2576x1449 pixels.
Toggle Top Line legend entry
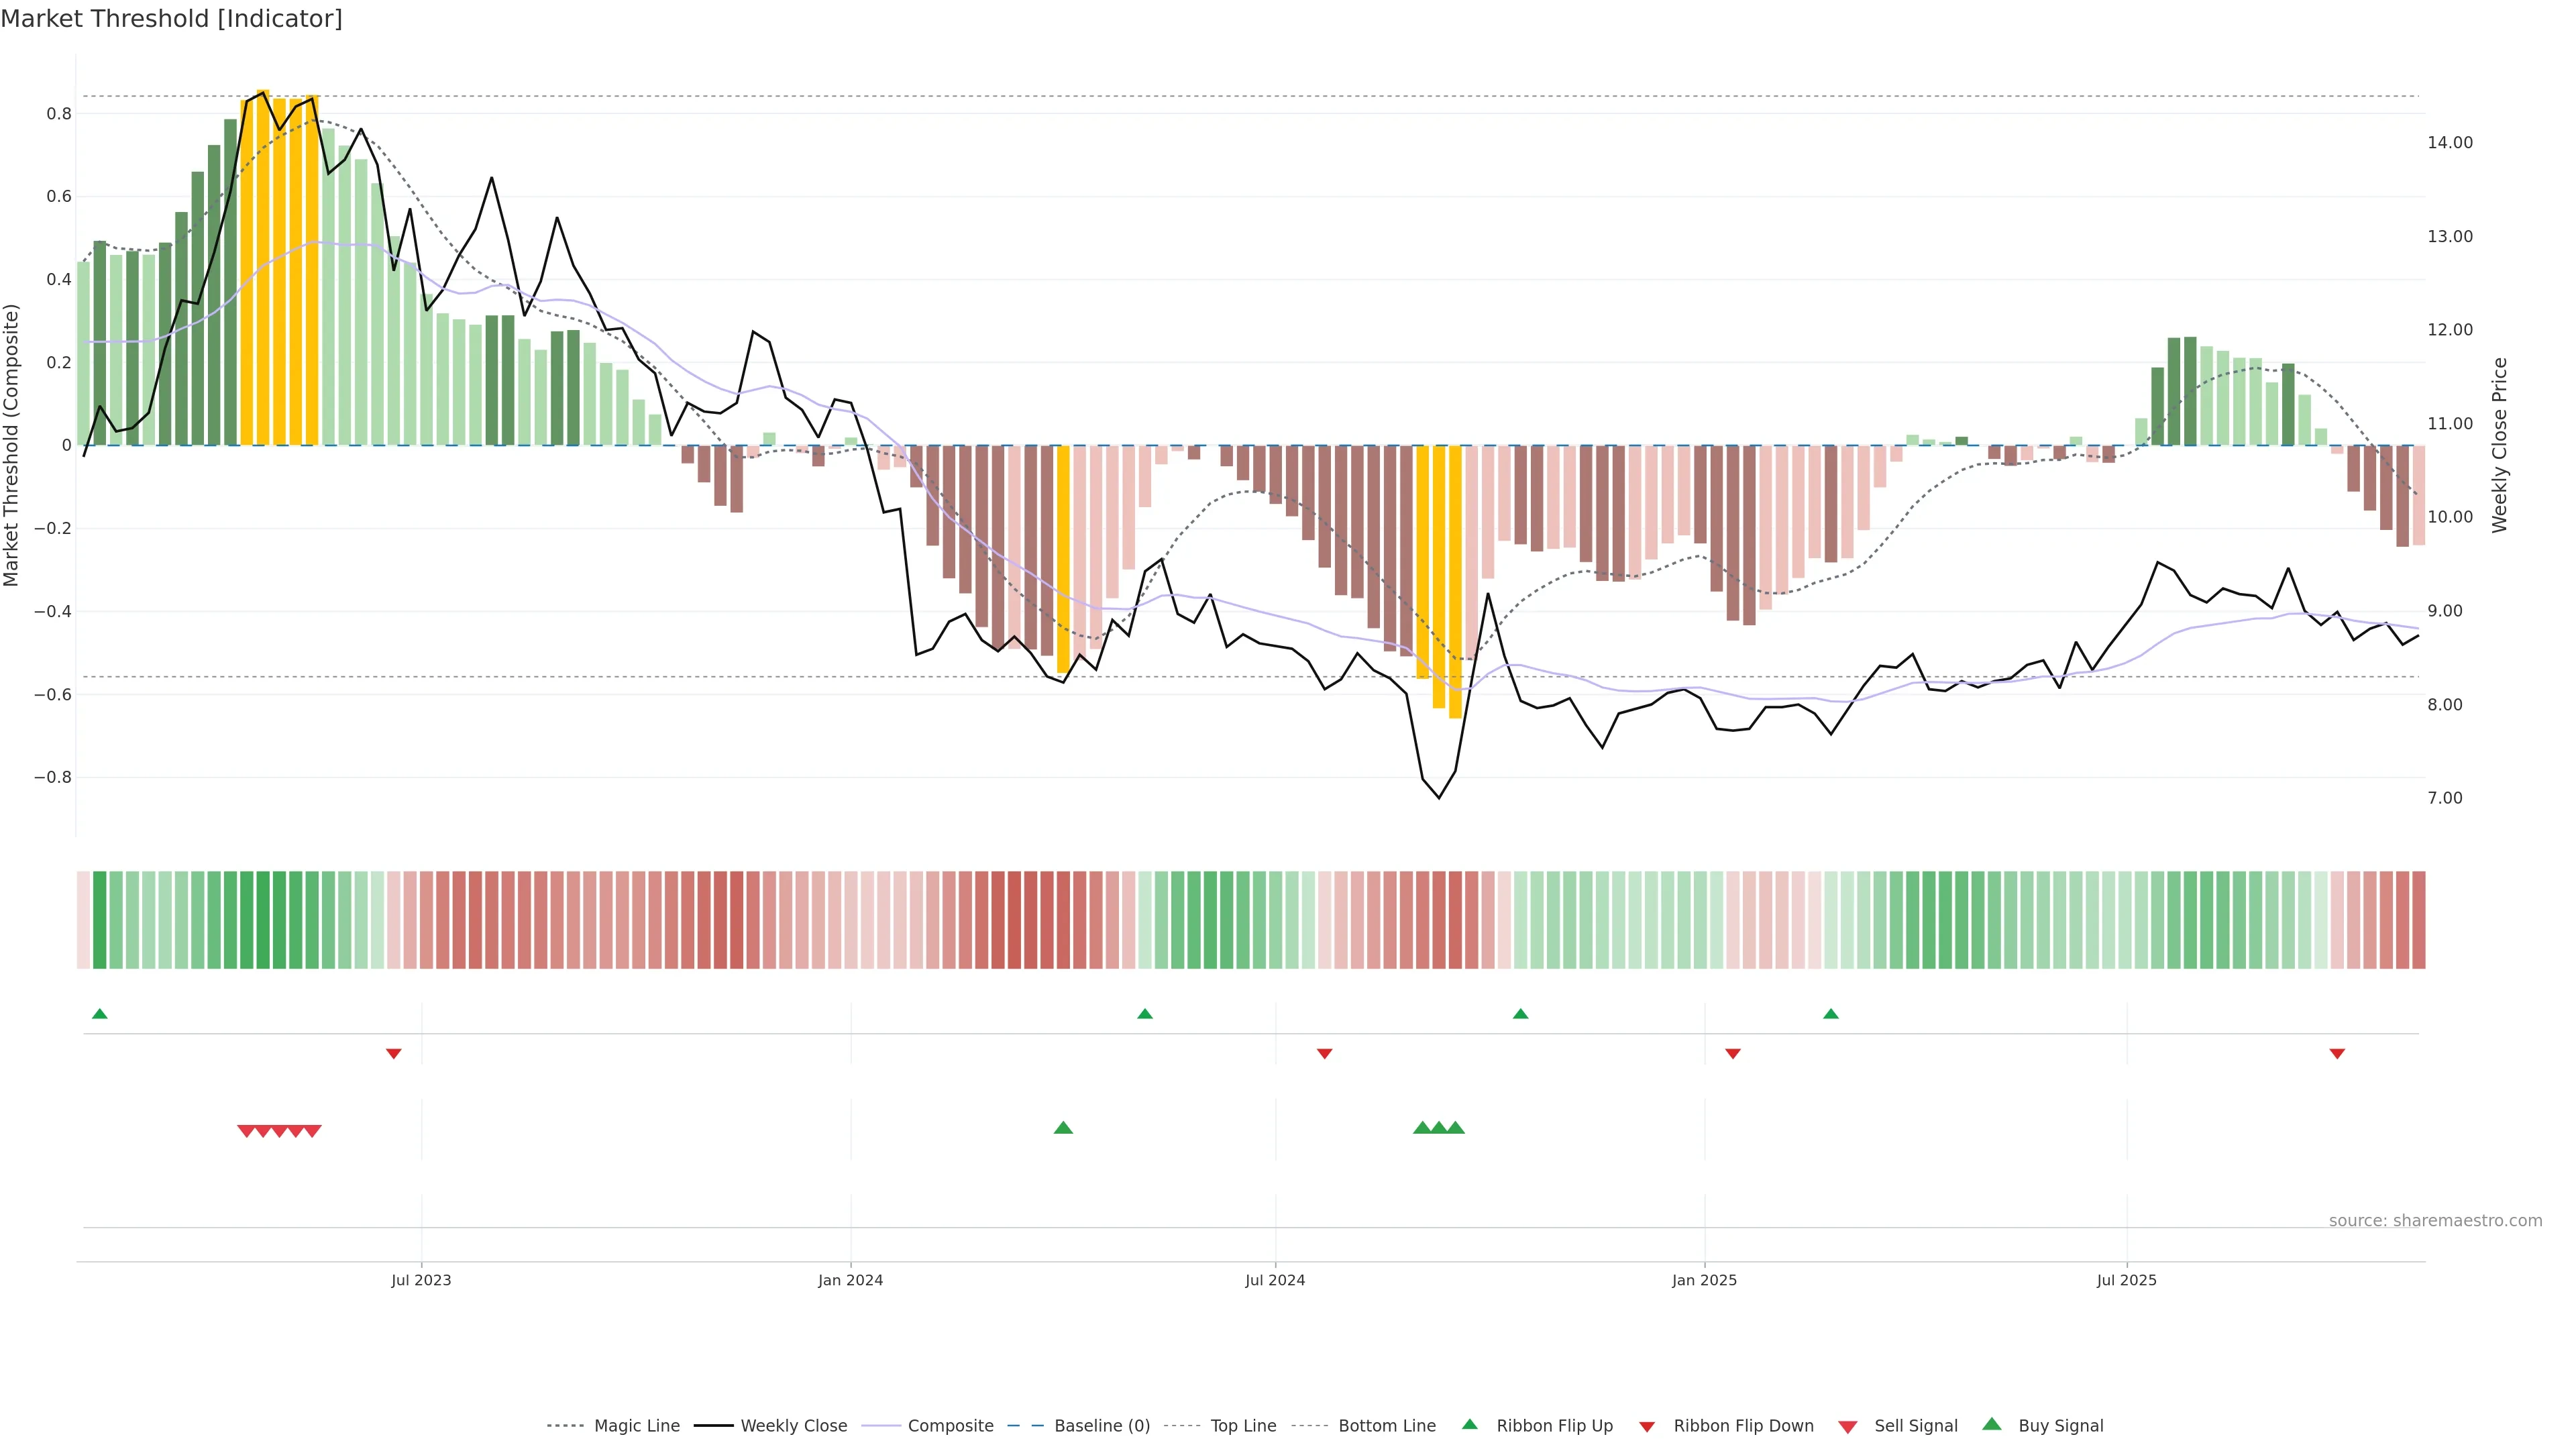click(x=1243, y=1426)
